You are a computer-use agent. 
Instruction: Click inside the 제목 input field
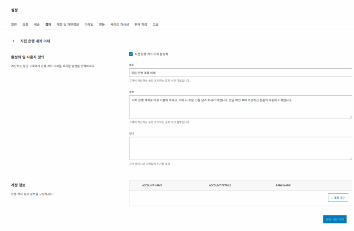click(x=240, y=73)
